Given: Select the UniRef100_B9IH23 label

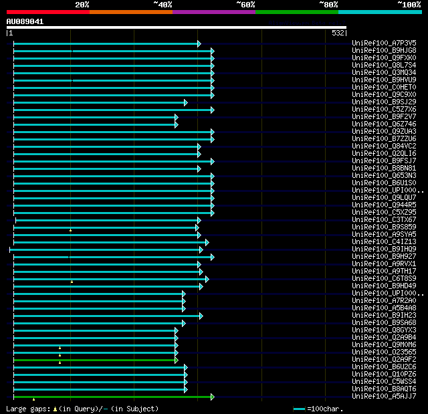Looking at the screenshot, I should 384,316.
